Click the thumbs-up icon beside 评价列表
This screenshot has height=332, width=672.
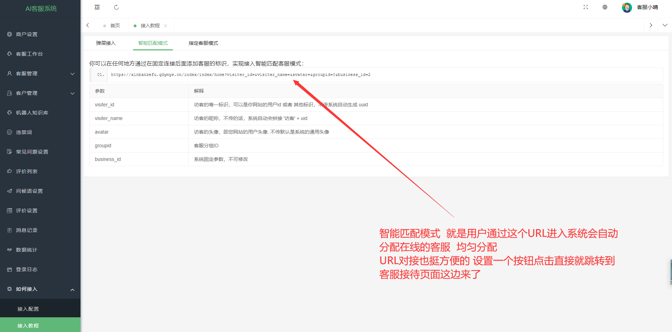tap(9, 171)
